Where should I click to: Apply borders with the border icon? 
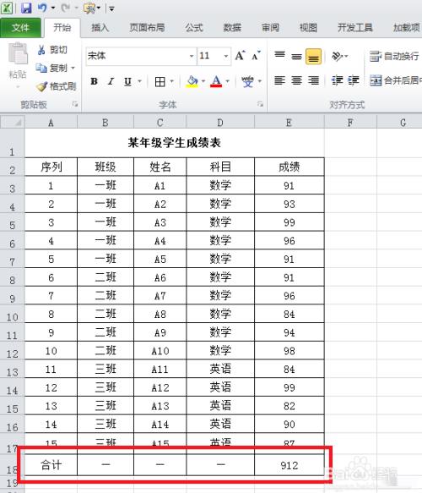(x=160, y=82)
